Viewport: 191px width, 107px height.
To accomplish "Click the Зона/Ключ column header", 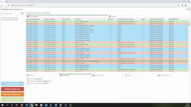I will point(111,19).
